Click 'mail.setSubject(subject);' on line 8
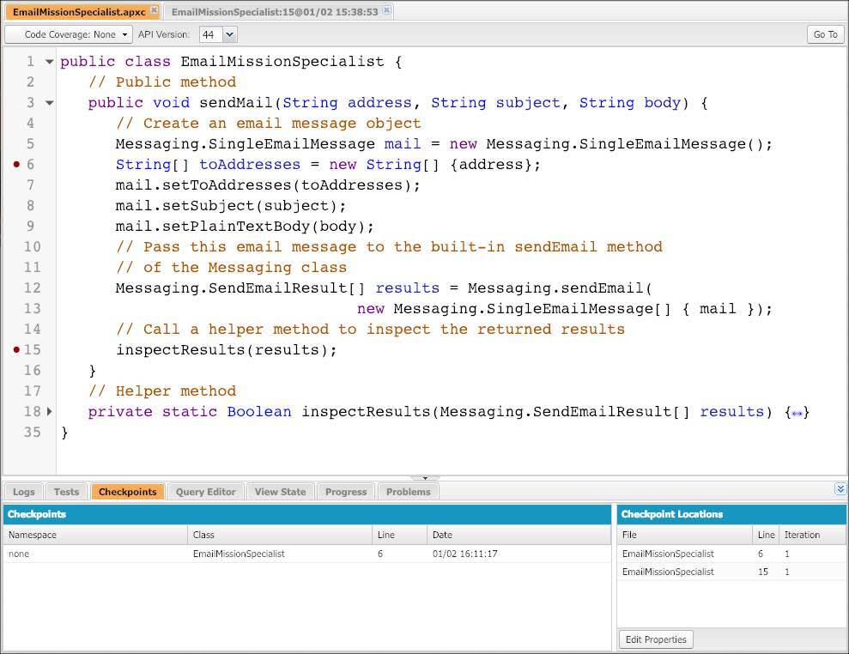The width and height of the screenshot is (849, 654). 231,206
